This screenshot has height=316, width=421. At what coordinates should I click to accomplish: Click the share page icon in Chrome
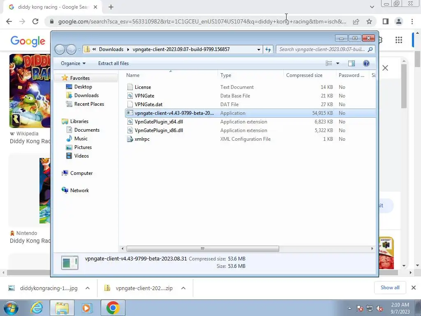point(356,21)
